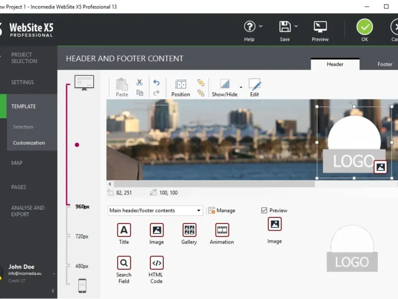Expand the Save dropdown arrow
Image resolution: width=398 pixels, height=299 pixels.
pos(296,26)
